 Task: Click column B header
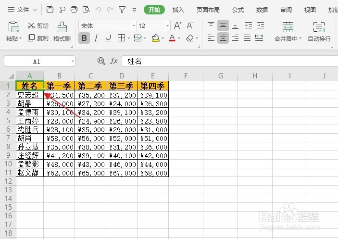59,76
